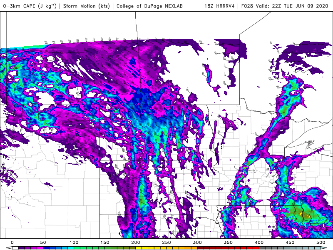Click the colorbar label '150'
Screen dimensions: 333x250
[x=105, y=242]
